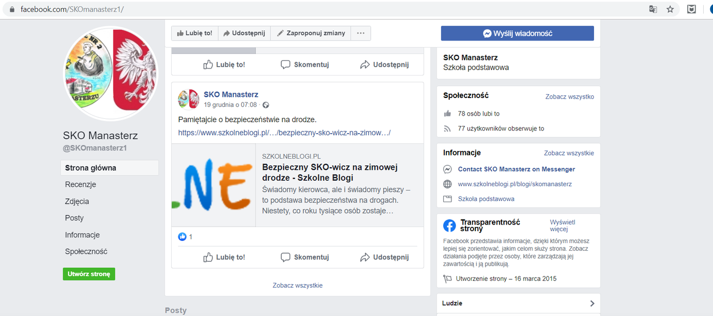Click the link preview thumbnail image

pos(213,185)
